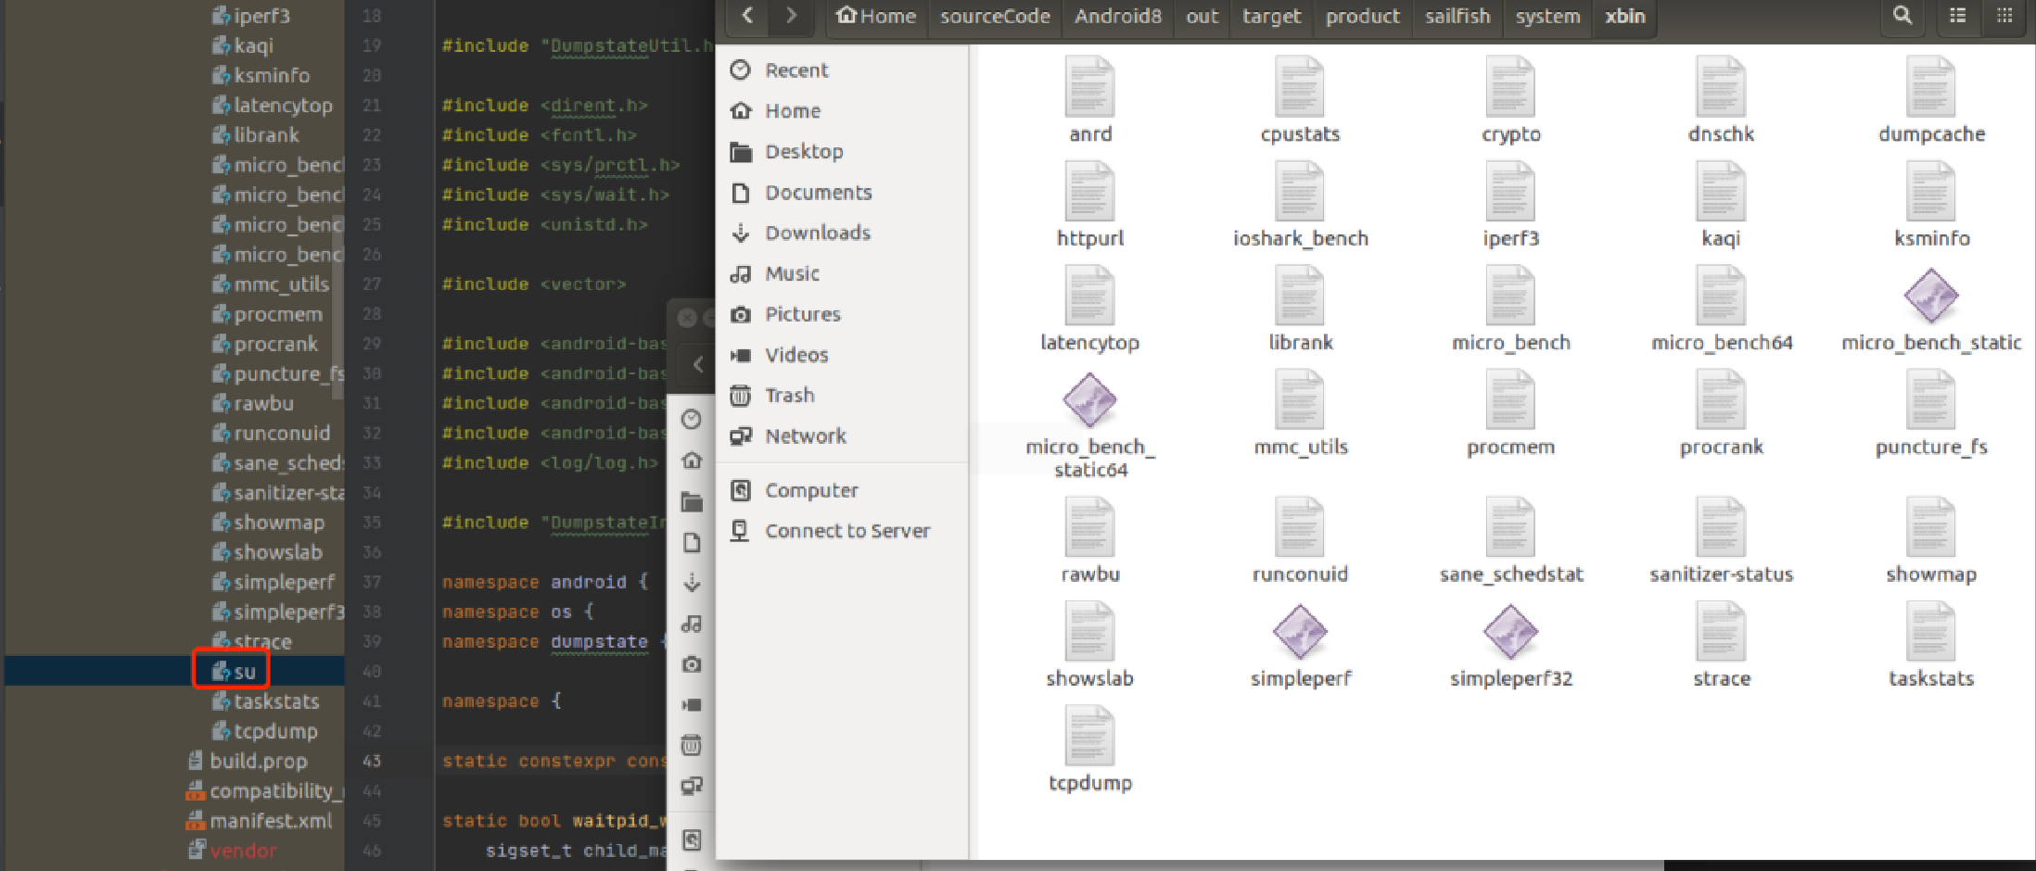
Task: Select the simpleperf executable icon
Action: pyautogui.click(x=1300, y=631)
